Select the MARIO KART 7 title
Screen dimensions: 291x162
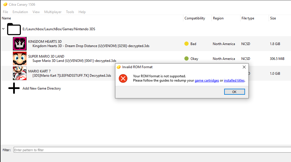(x=39, y=71)
